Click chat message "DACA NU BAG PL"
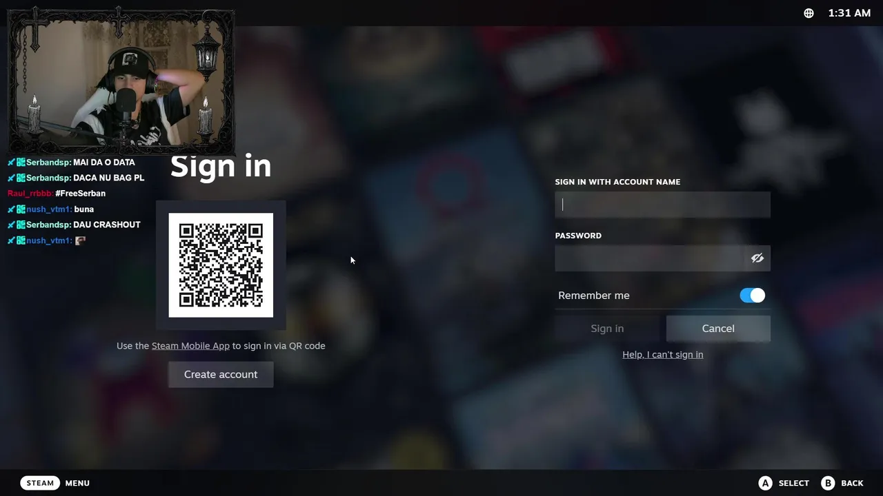The width and height of the screenshot is (883, 496). pyautogui.click(x=108, y=178)
